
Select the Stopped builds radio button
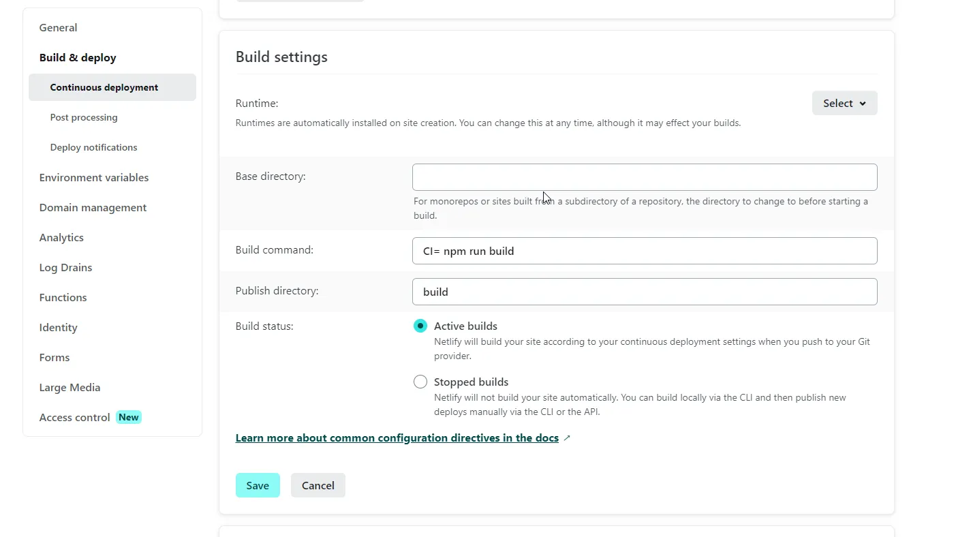coord(420,382)
